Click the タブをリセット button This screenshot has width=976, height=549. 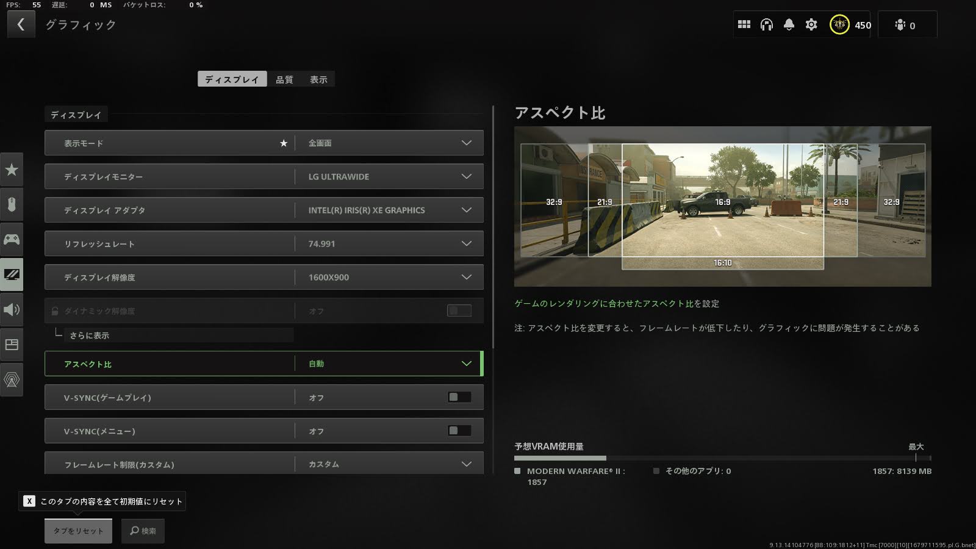(x=78, y=531)
